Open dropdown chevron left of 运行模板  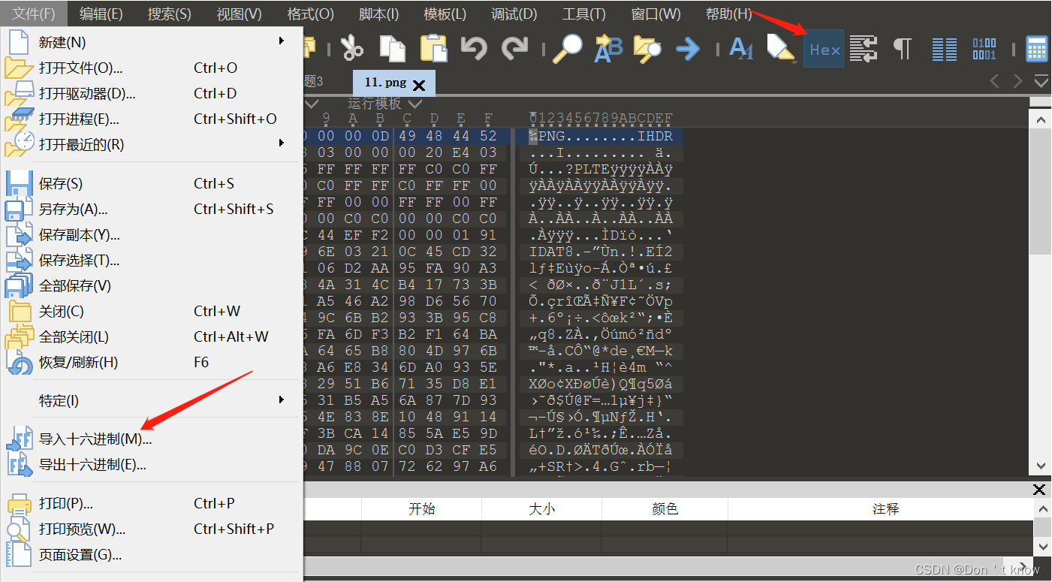pos(312,104)
